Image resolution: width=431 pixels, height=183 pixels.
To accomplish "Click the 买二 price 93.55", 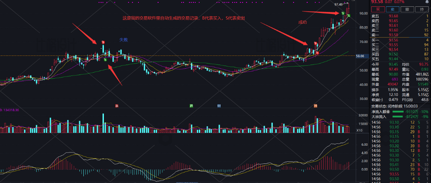I will (x=393, y=45).
